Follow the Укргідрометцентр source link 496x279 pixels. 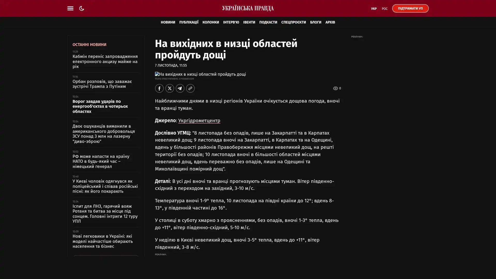click(x=199, y=121)
